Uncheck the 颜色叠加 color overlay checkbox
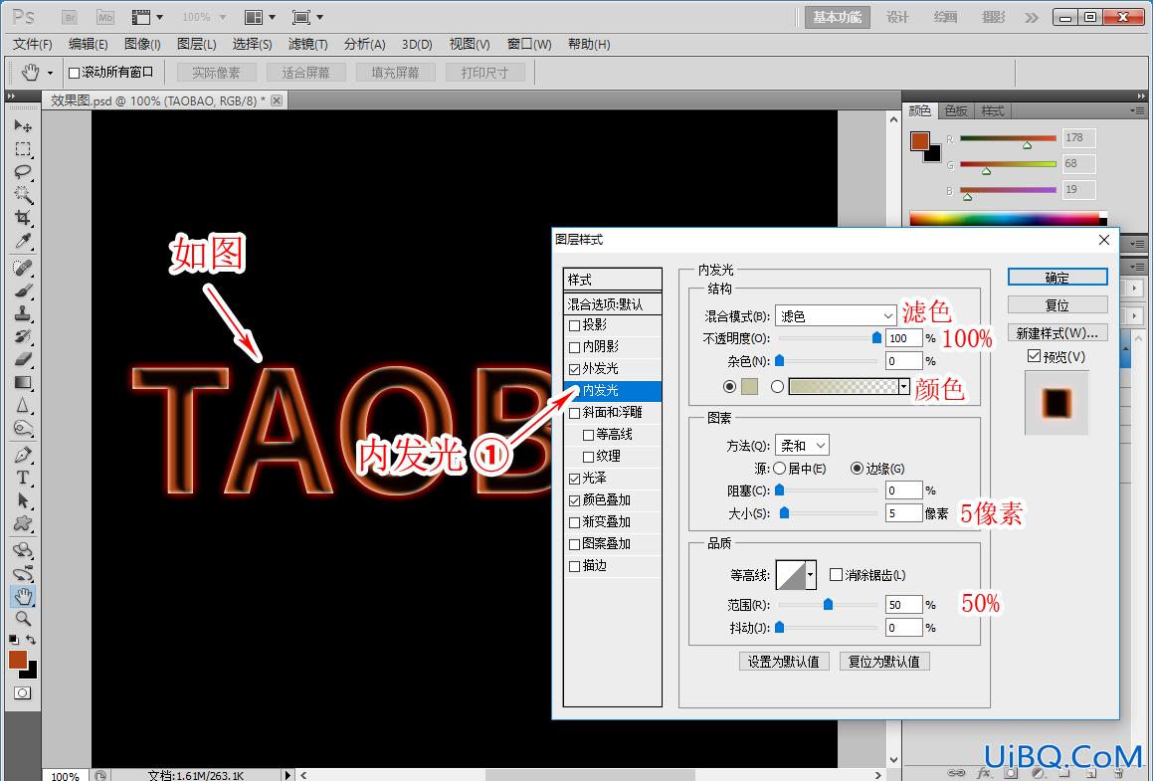Image resolution: width=1153 pixels, height=781 pixels. click(575, 500)
